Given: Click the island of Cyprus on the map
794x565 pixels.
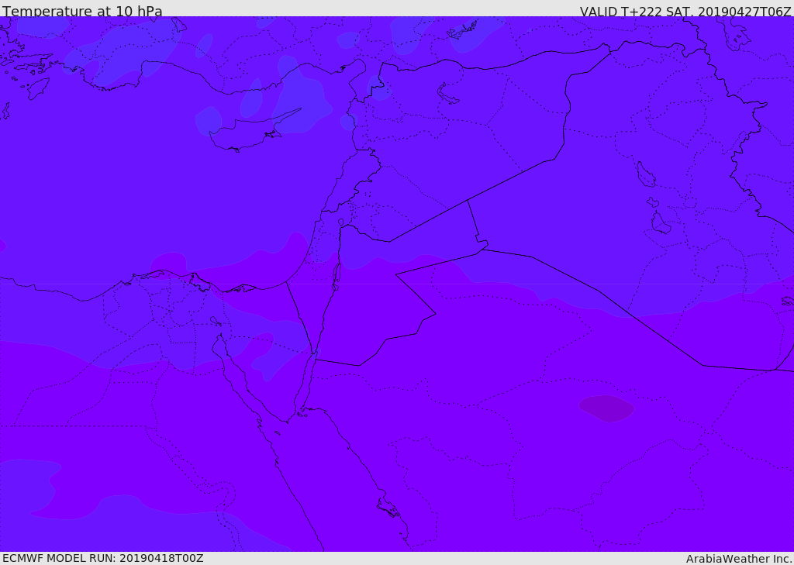Looking at the screenshot, I should pyautogui.click(x=249, y=133).
